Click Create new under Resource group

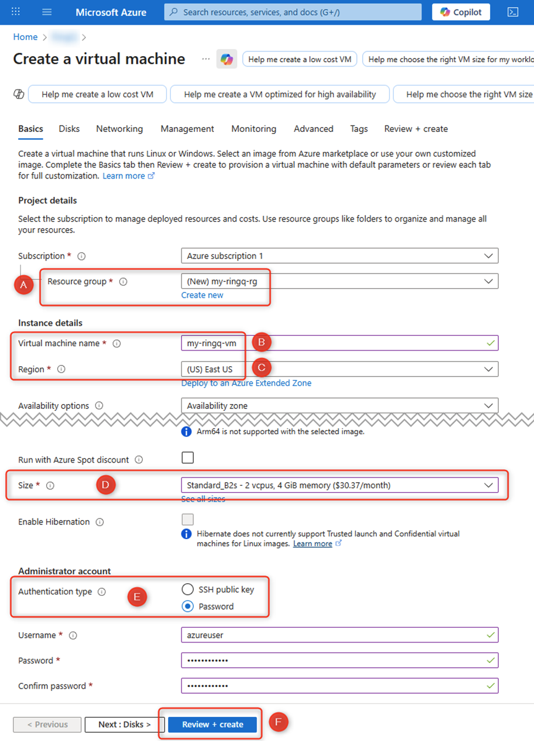point(202,295)
